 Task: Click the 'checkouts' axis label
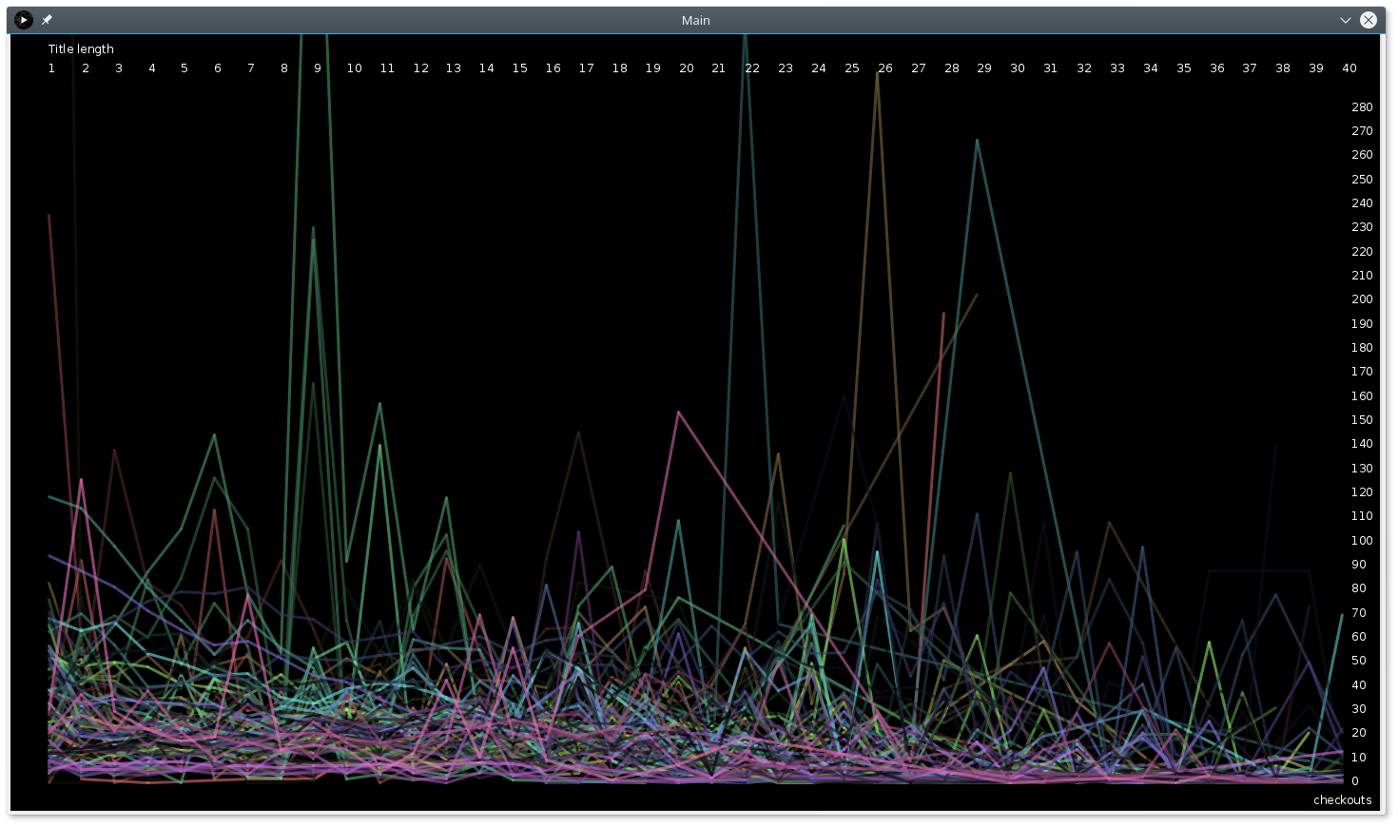point(1342,800)
